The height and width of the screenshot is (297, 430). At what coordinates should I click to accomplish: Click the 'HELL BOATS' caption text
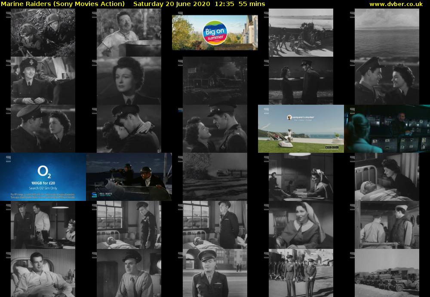coord(106,194)
